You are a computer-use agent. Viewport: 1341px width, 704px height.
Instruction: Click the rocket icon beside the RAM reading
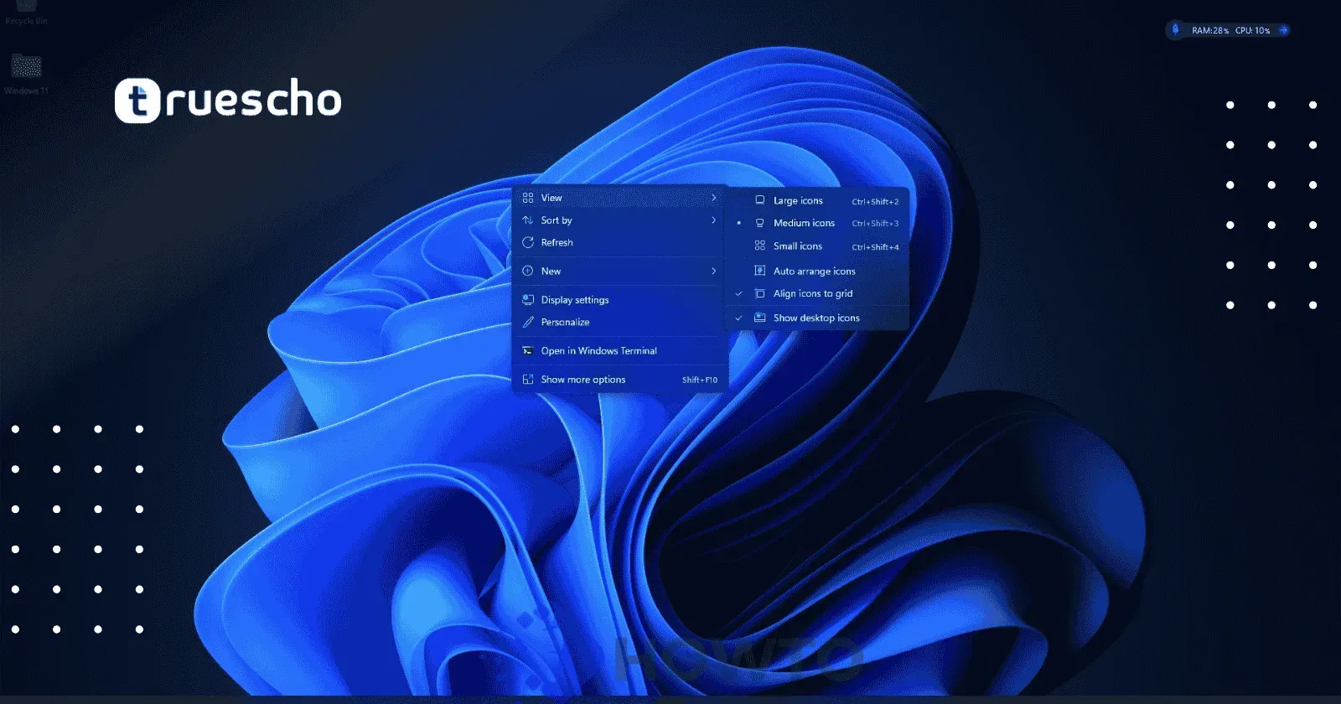(x=1175, y=30)
